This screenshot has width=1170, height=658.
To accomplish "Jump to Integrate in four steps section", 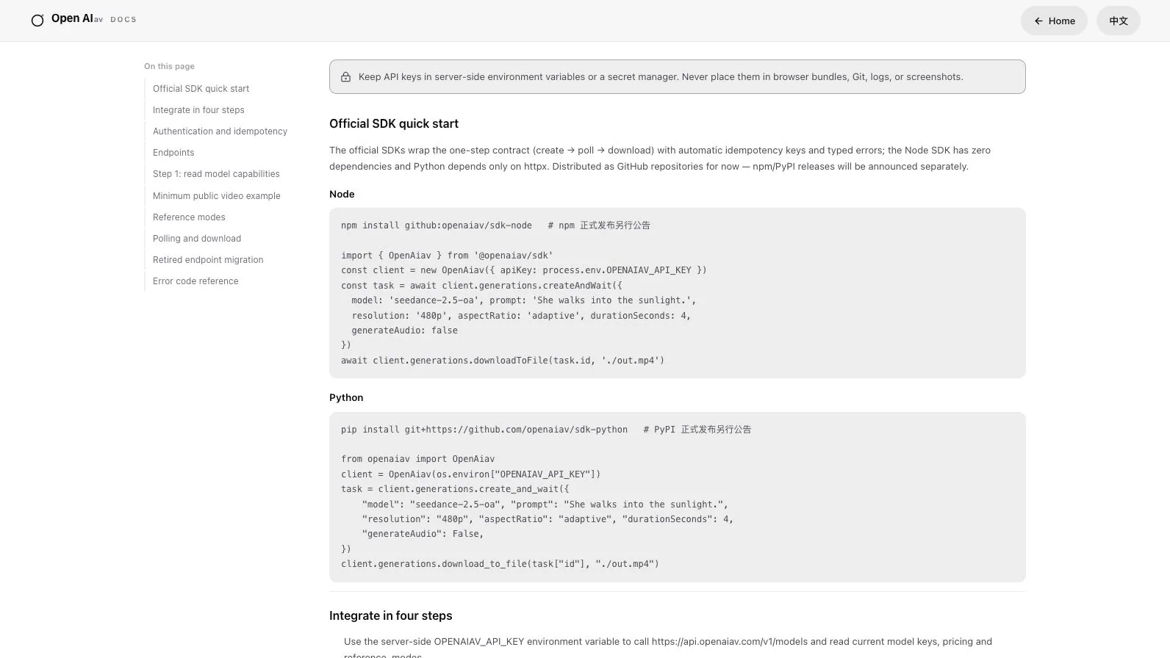I will (x=198, y=110).
